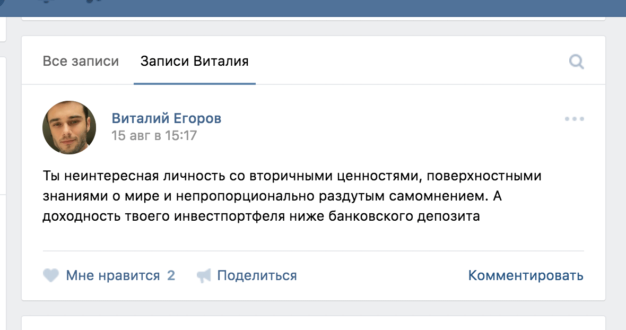
Task: Open the post's three-dot options menu
Action: point(574,119)
